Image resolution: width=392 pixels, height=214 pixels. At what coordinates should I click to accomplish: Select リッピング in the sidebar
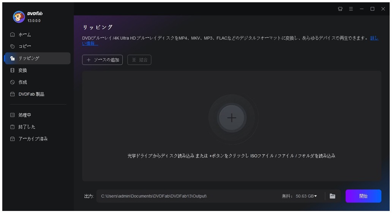(x=38, y=58)
